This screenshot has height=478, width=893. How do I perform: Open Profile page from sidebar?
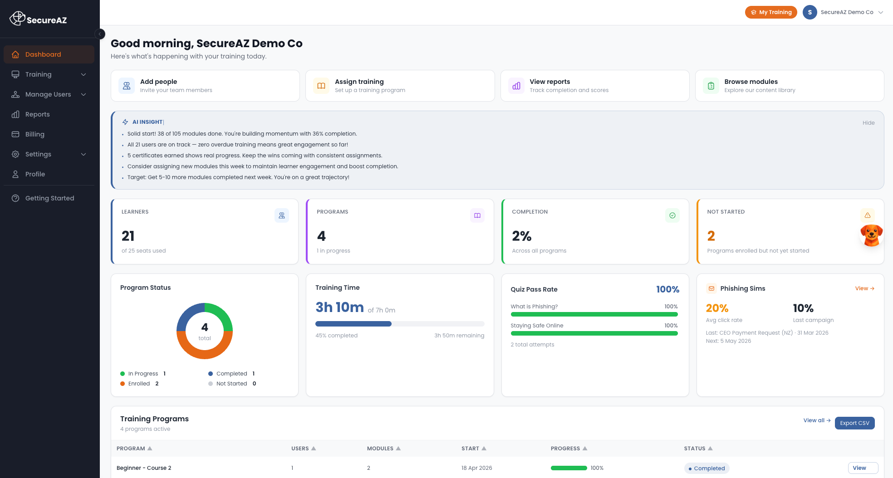[49, 174]
